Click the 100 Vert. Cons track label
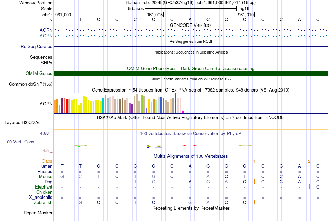328x221 pixels. tap(19, 142)
